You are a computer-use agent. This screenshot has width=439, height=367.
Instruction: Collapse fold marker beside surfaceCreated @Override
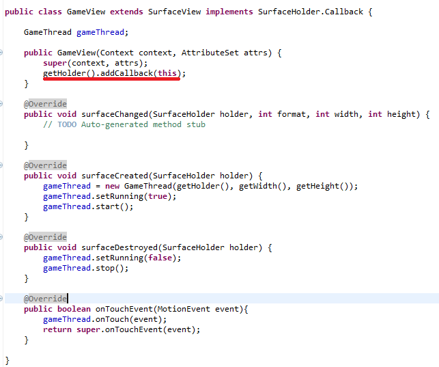click(x=1, y=165)
